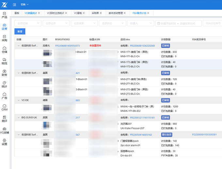Open the 创建人 filter dropdown

[x=141, y=23]
